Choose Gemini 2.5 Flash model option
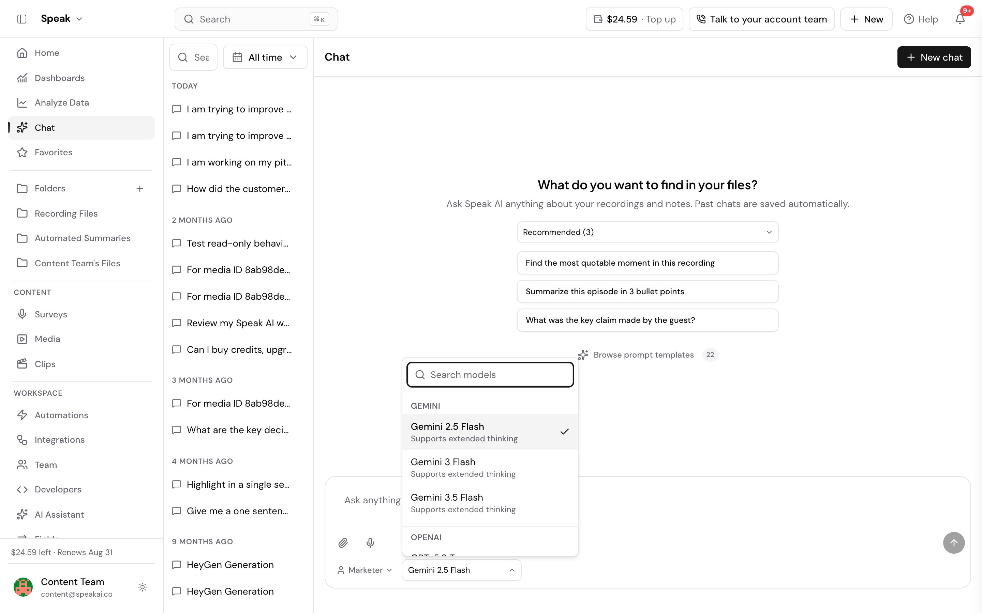This screenshot has height=613, width=982. (x=490, y=432)
